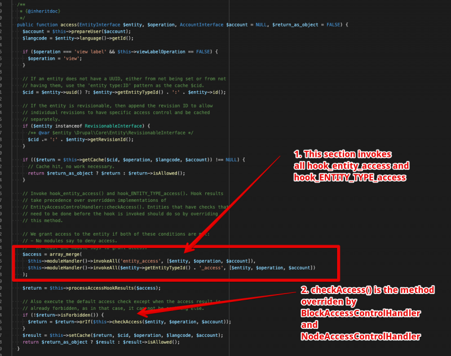Click the prepareUser method call

[85, 31]
